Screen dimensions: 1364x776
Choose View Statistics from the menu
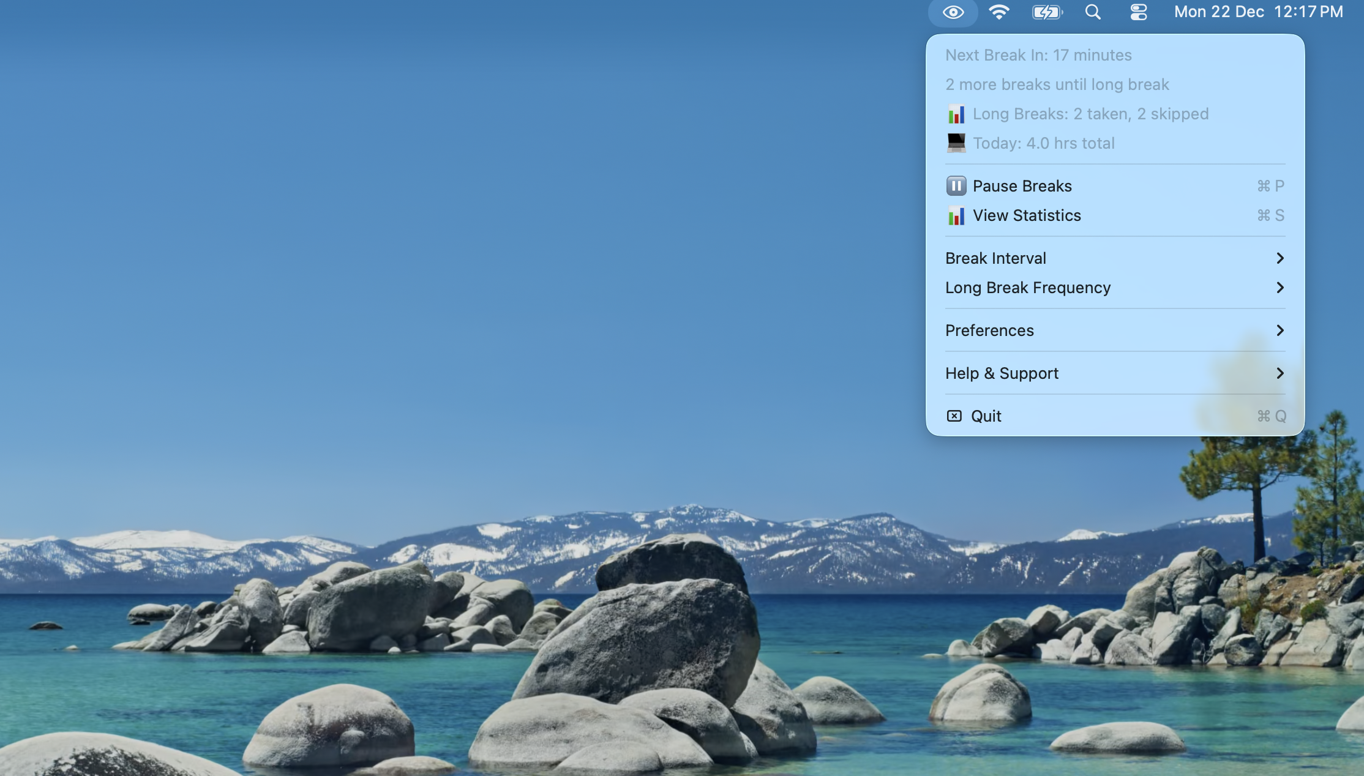(x=1026, y=215)
